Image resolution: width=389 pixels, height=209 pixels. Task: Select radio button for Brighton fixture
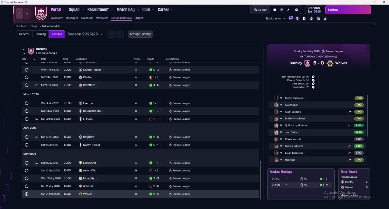click(27, 137)
